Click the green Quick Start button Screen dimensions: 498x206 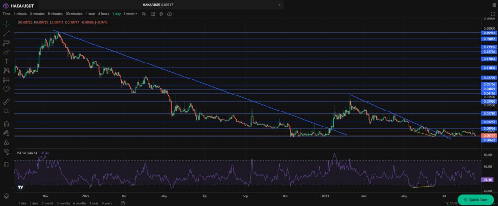tap(476, 200)
